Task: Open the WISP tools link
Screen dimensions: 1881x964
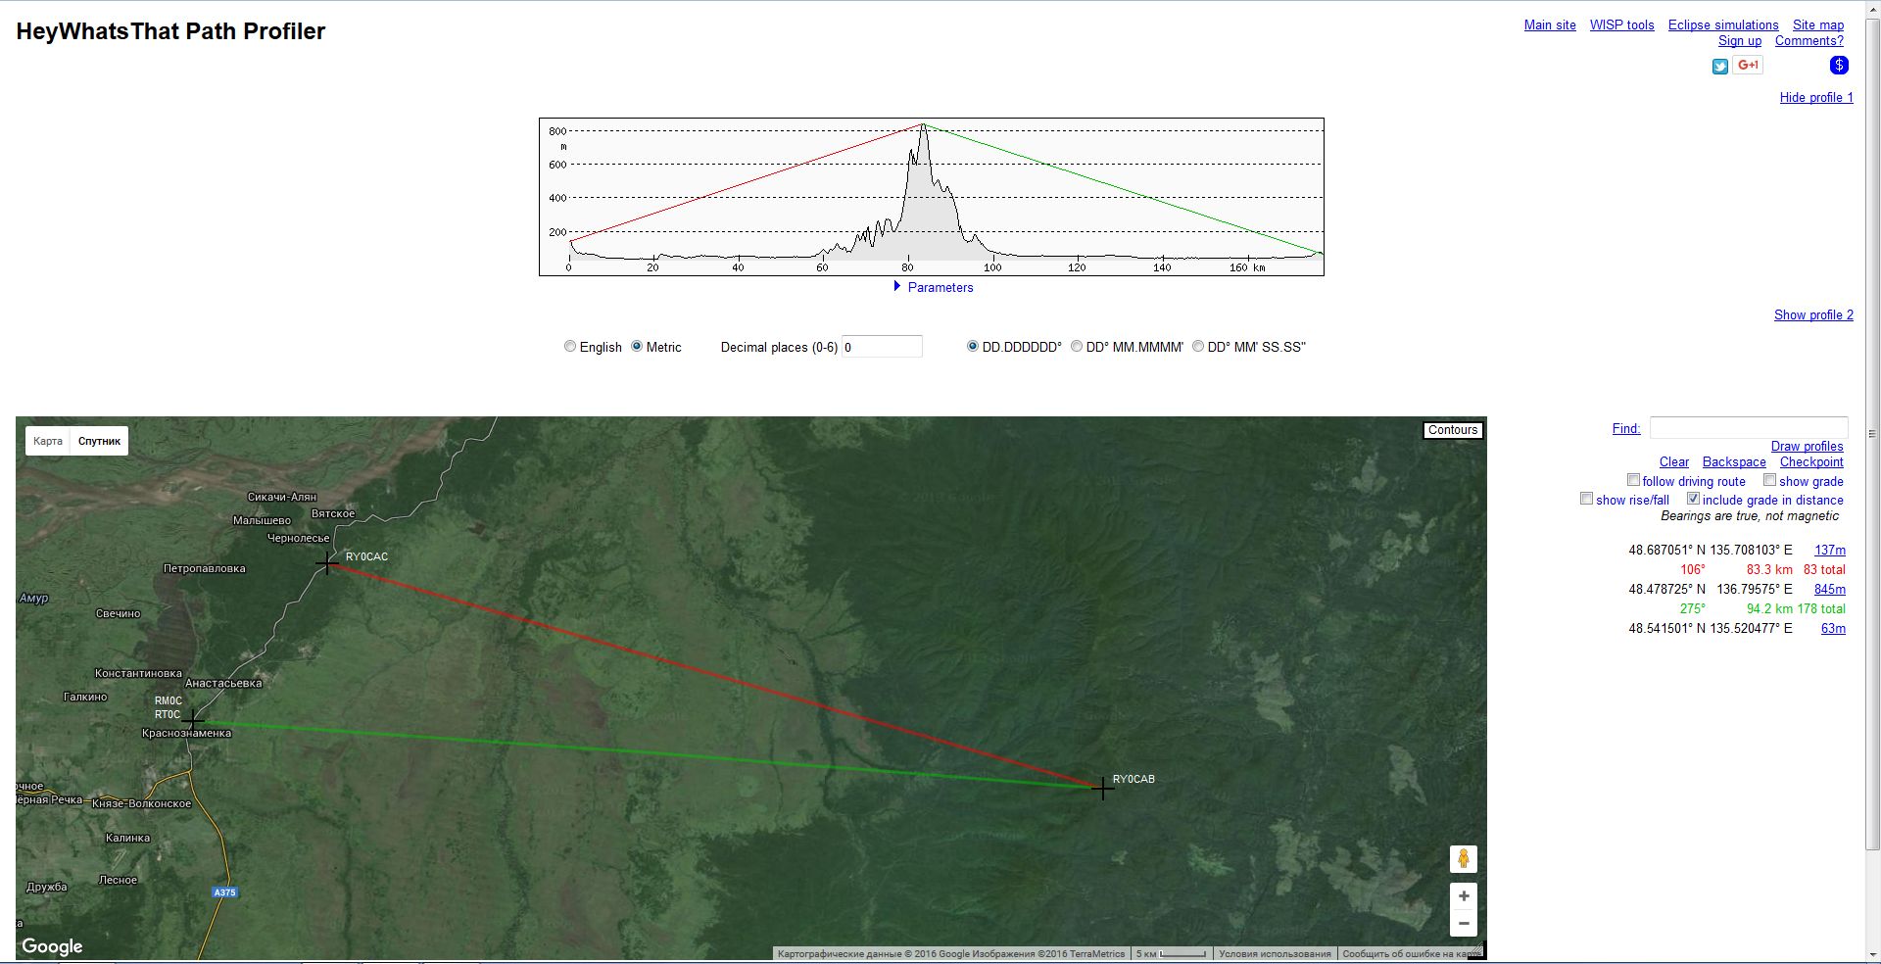Action: tap(1621, 25)
